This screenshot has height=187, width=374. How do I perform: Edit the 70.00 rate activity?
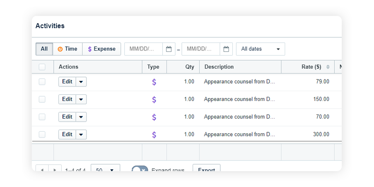point(67,117)
